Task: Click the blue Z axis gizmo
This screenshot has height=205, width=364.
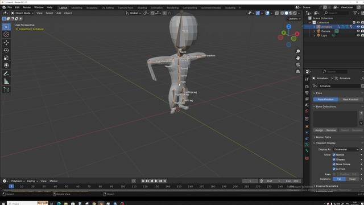Action: [x=288, y=27]
